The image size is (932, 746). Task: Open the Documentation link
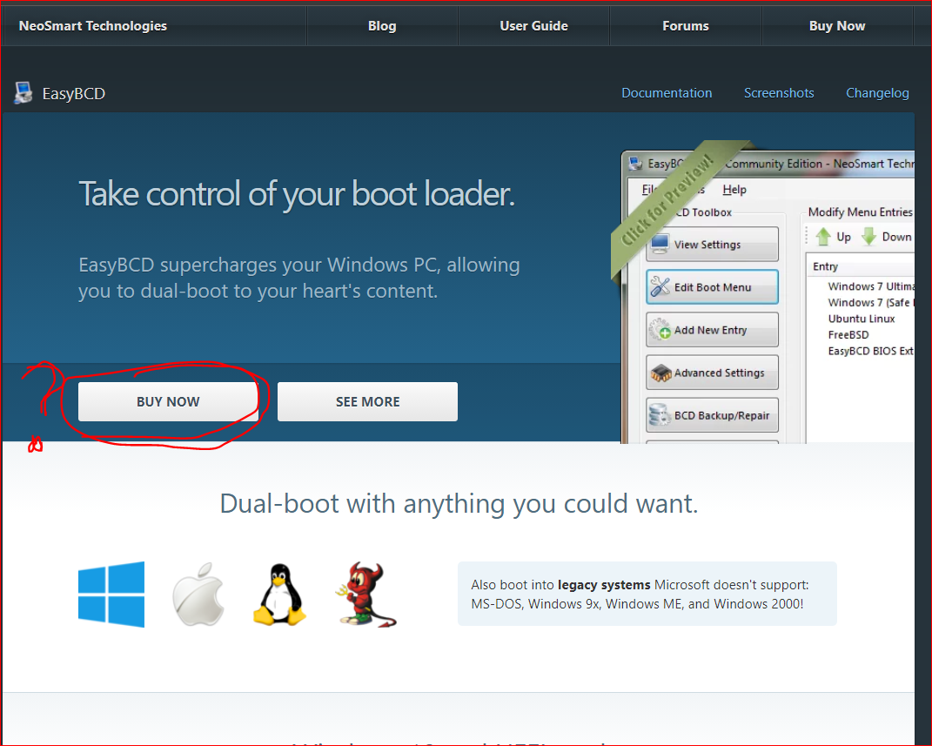(667, 93)
